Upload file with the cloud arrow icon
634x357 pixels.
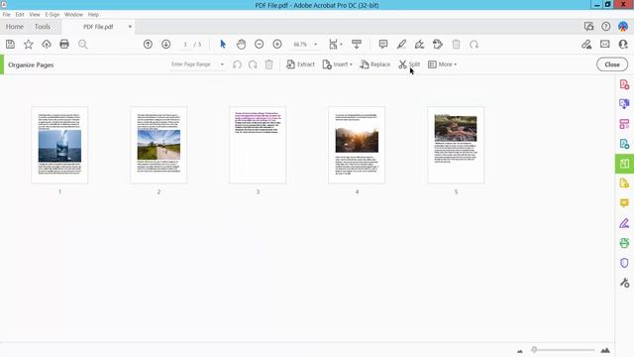click(x=47, y=44)
